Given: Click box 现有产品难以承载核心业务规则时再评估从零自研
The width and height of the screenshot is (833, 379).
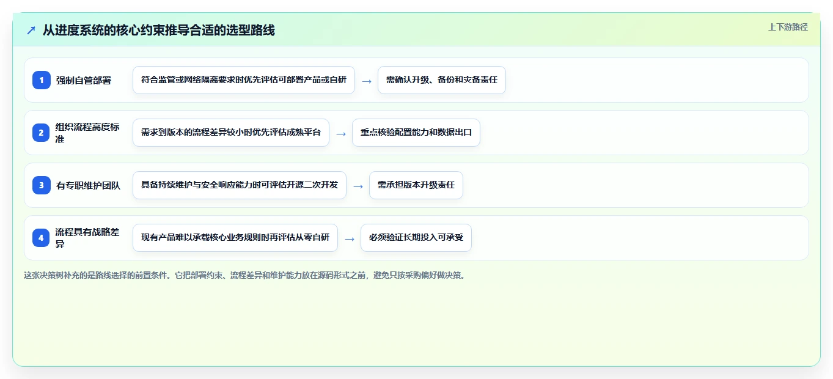Looking at the screenshot, I should pos(235,238).
